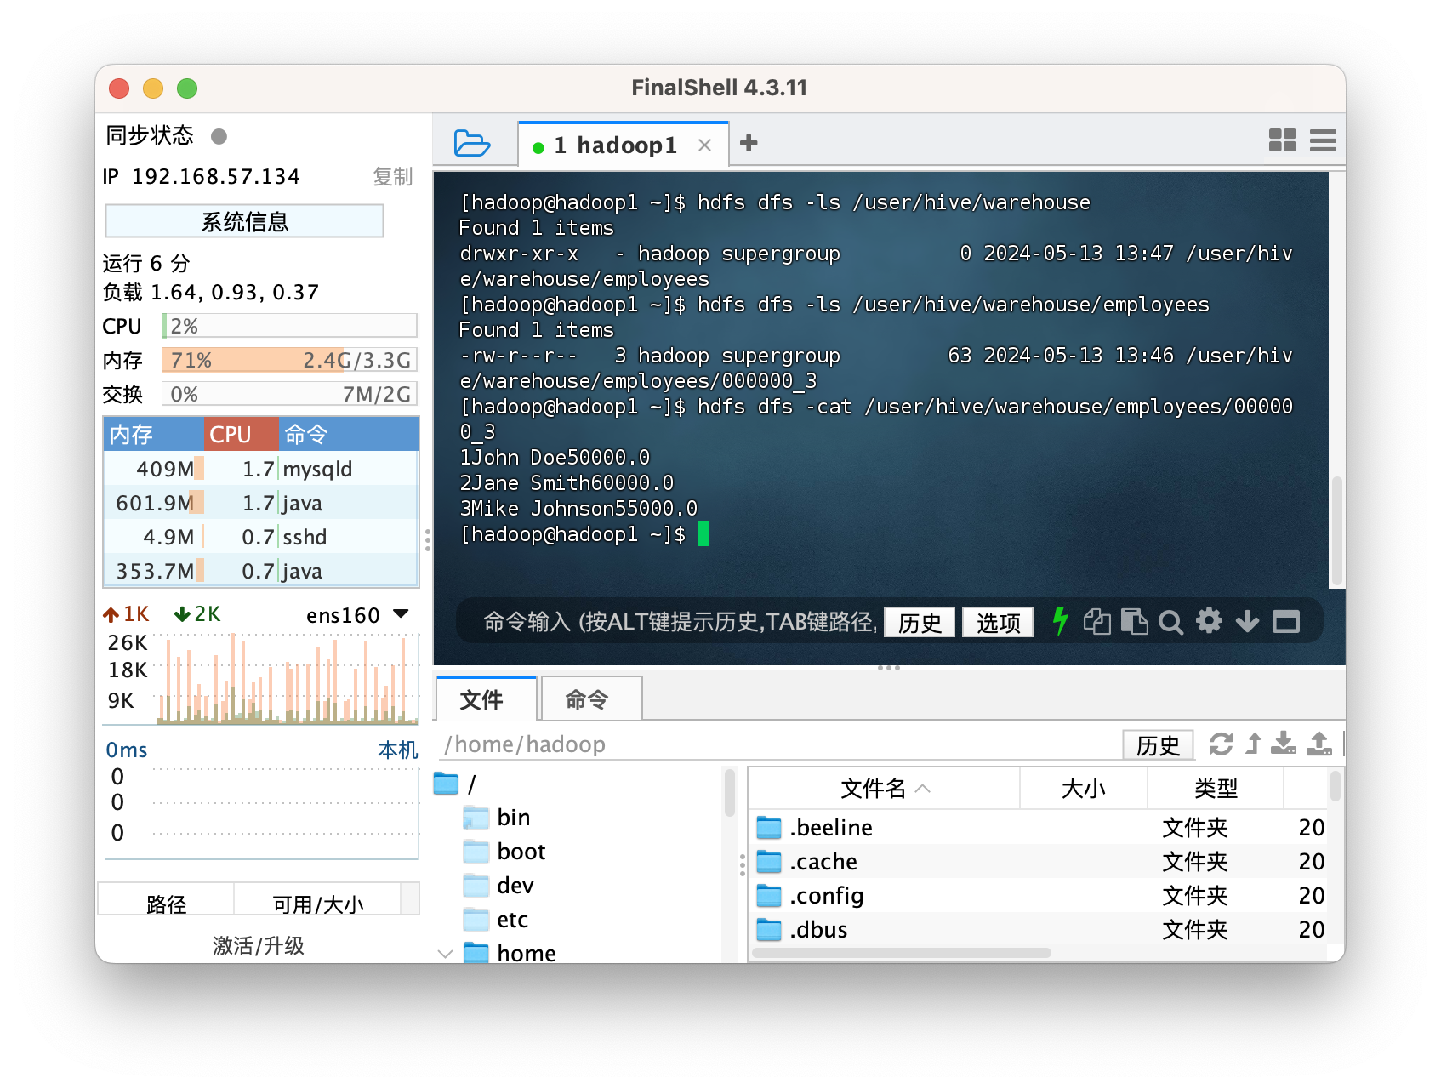Click the sync status indicator dot
The image size is (1441, 1089).
(219, 136)
